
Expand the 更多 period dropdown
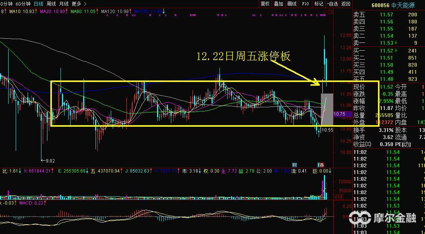[x=75, y=4]
